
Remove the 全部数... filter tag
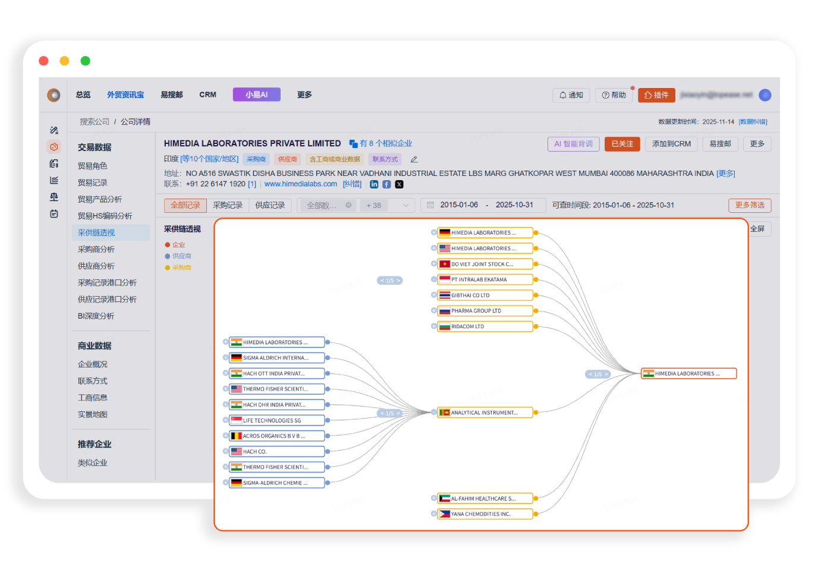tap(348, 205)
